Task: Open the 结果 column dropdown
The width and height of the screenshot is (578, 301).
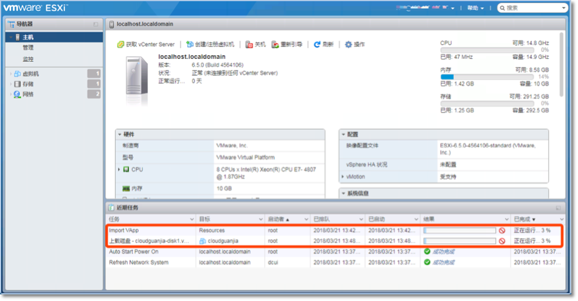Action: point(506,220)
